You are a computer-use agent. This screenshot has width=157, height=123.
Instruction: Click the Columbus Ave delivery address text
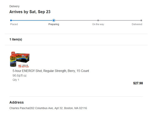pos(48,108)
